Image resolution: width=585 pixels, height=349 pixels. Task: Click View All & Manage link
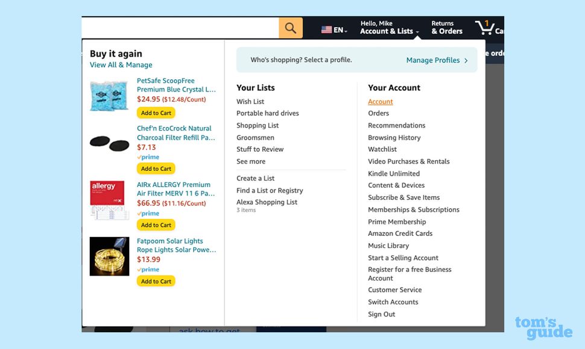[x=121, y=64]
